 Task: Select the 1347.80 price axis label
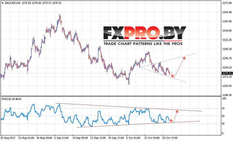pyautogui.click(x=227, y=21)
